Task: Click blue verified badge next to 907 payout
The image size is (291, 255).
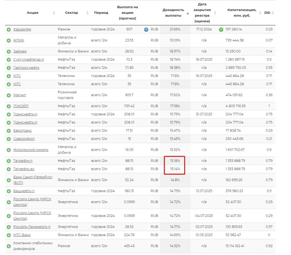Action: 146,30
